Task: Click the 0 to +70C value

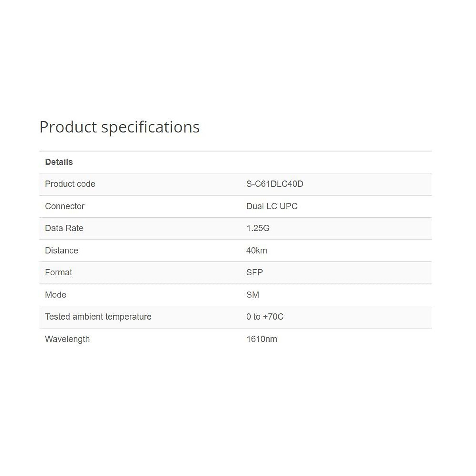Action: 265,317
